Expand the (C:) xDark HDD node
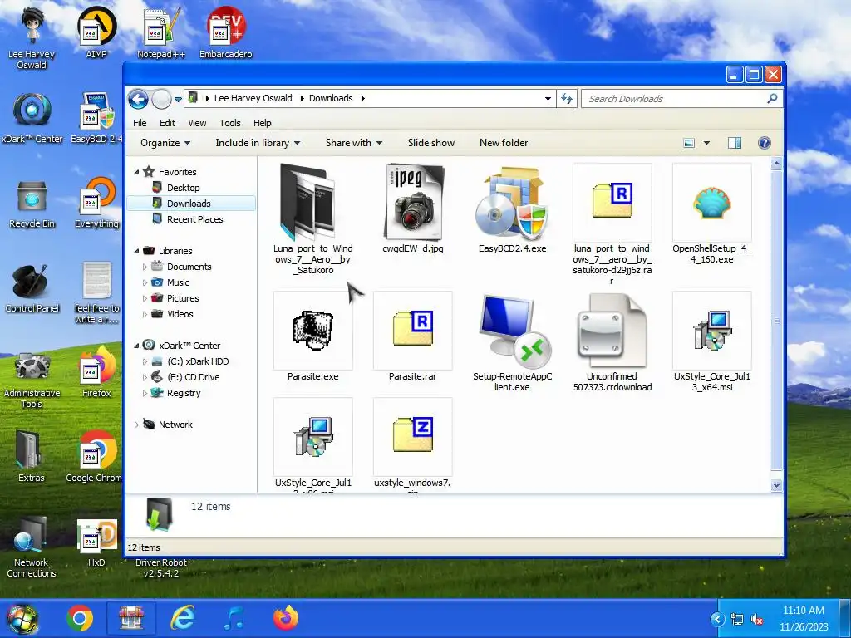The width and height of the screenshot is (851, 638). [x=145, y=361]
